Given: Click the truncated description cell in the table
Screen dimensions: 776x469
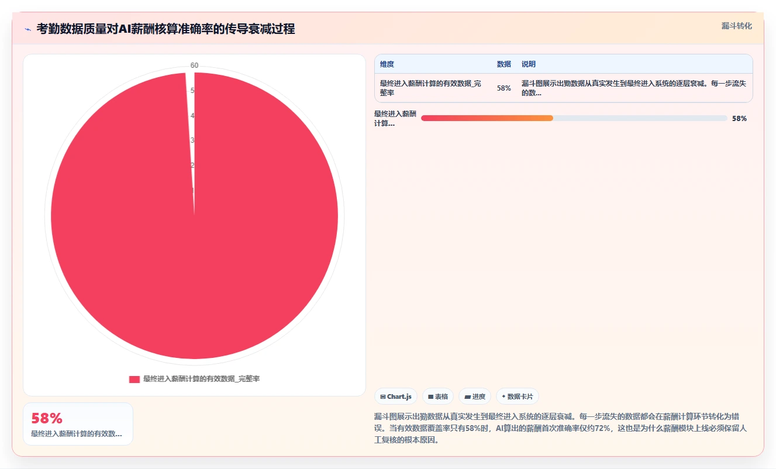Looking at the screenshot, I should coord(634,88).
